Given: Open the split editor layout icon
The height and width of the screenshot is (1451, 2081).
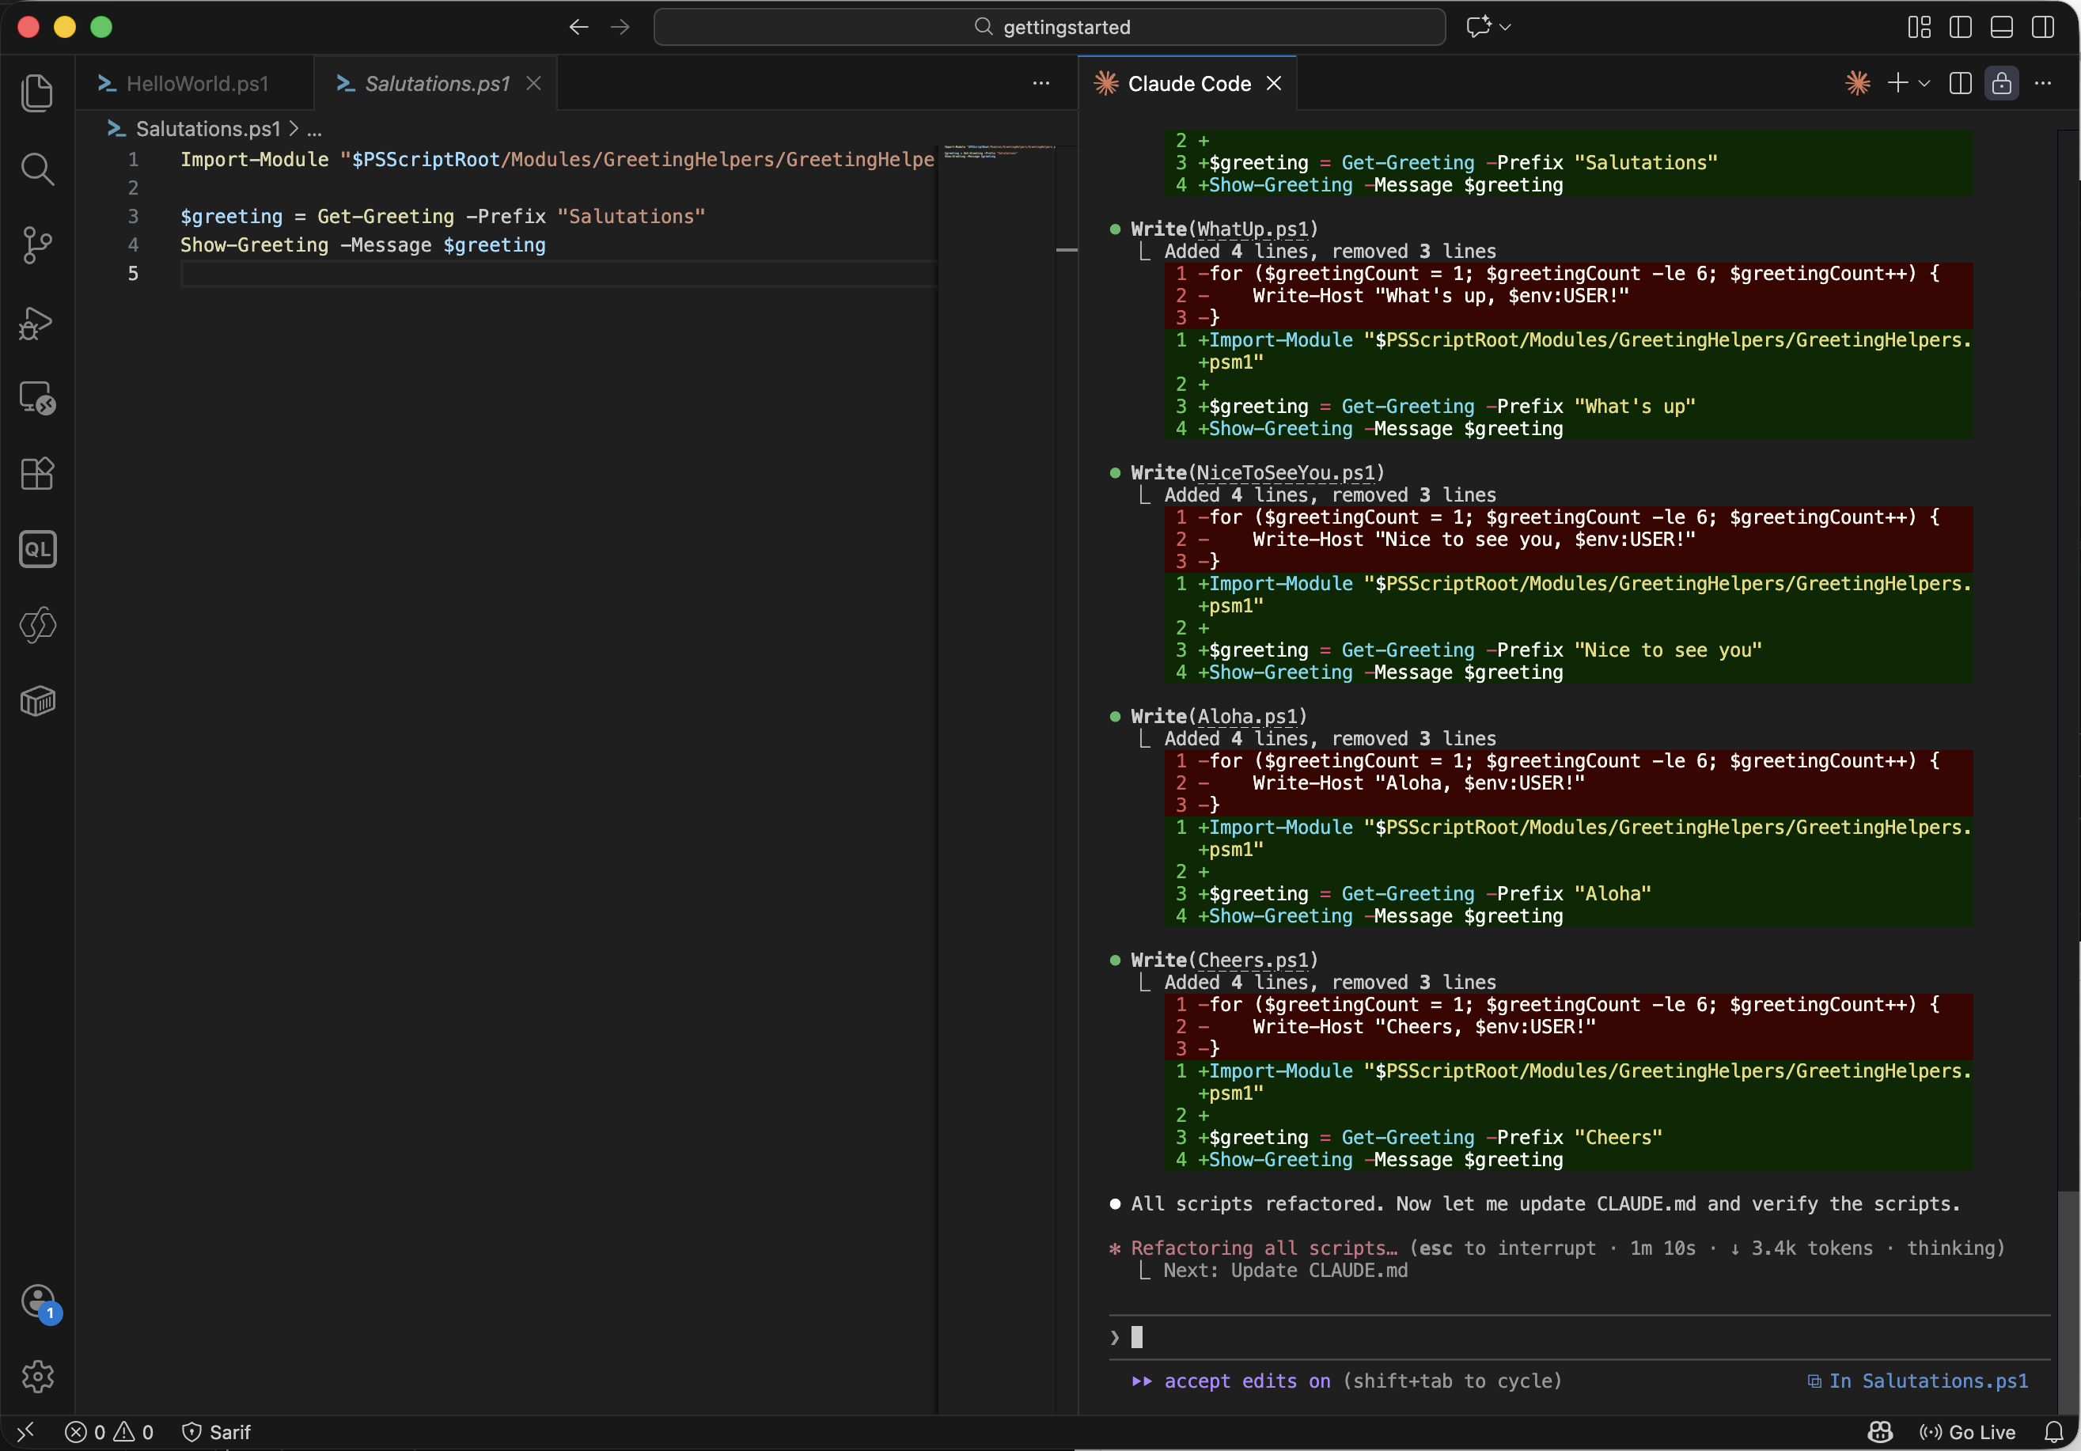Looking at the screenshot, I should [x=1961, y=82].
